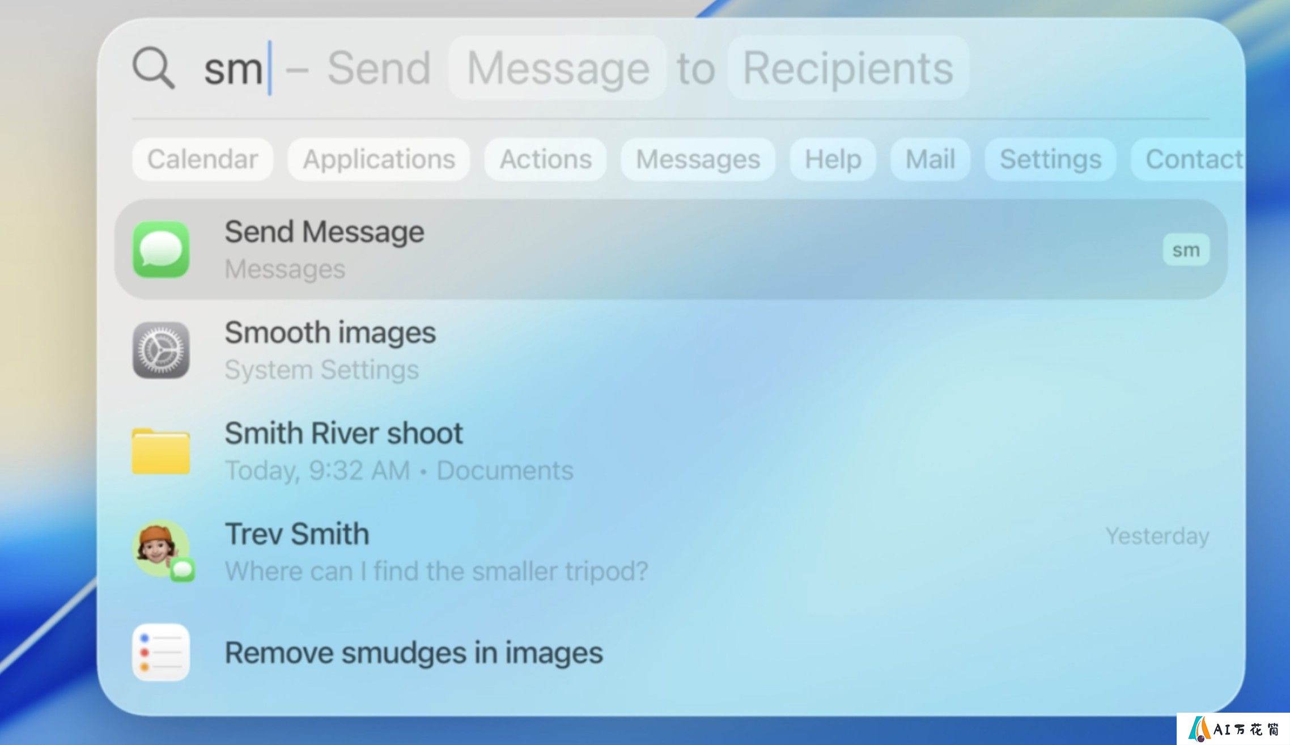Choose the Help filter chip
This screenshot has width=1290, height=745.
pyautogui.click(x=833, y=159)
